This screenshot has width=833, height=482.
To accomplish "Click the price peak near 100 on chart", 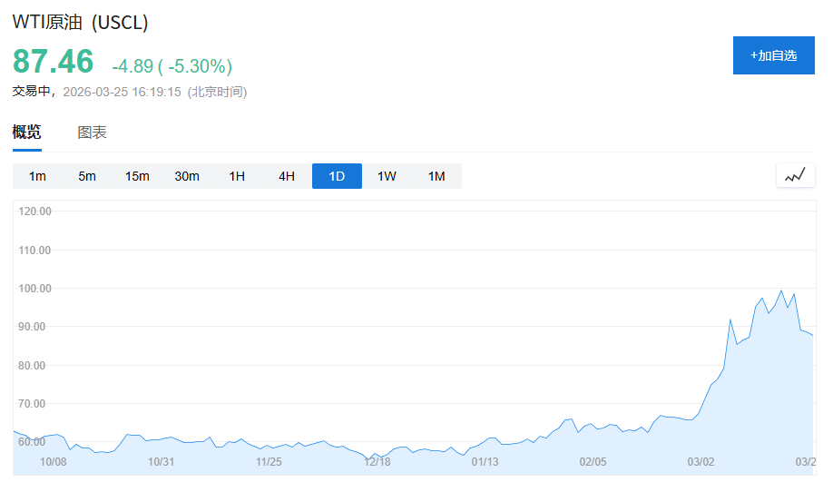I will (x=781, y=290).
